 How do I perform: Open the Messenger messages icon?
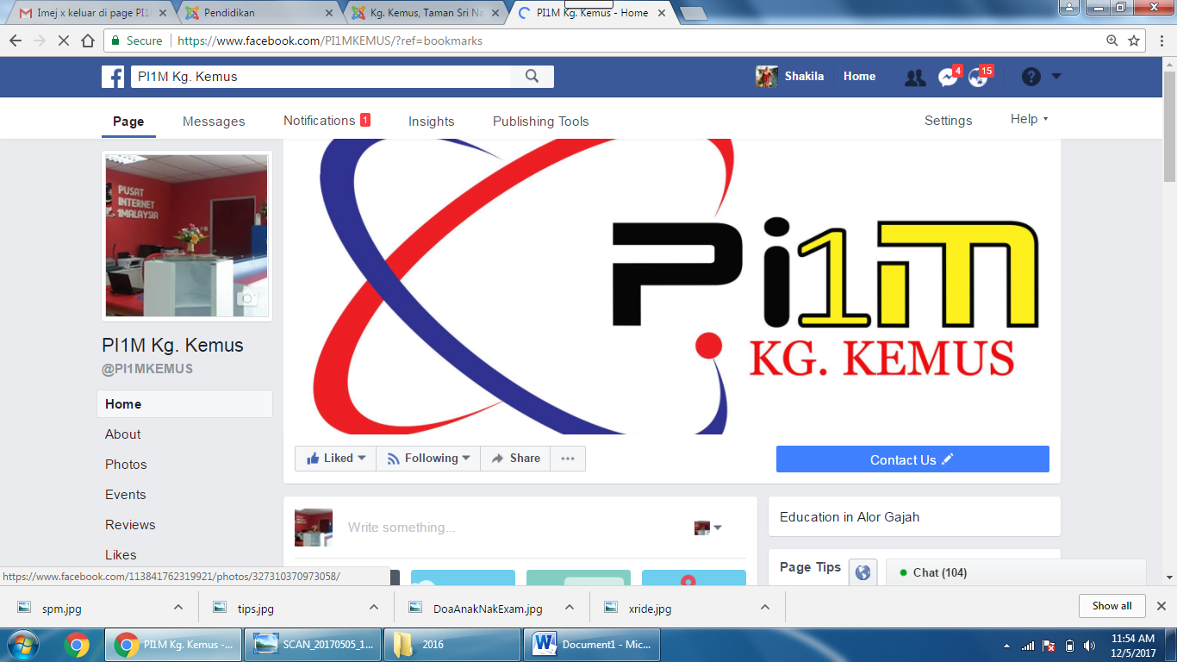click(947, 78)
